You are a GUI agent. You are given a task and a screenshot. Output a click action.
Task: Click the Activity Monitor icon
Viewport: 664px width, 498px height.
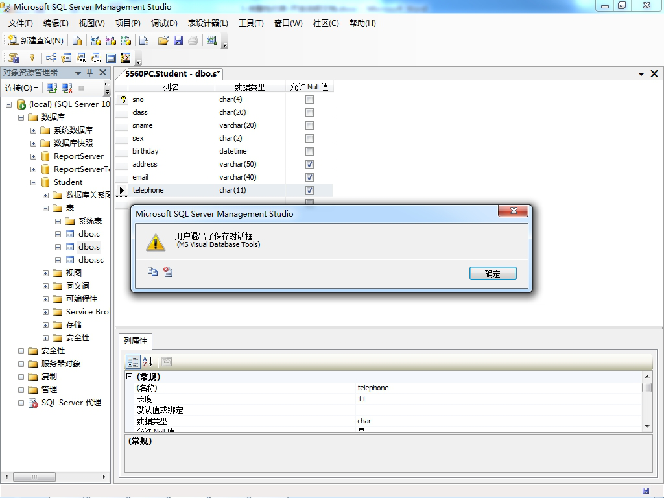pos(212,41)
